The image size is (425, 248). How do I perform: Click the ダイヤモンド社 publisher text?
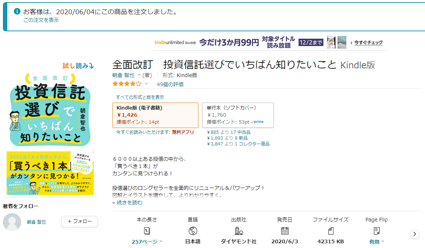pos(239,241)
